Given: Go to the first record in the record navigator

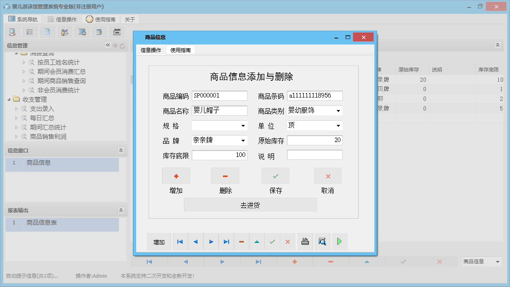Looking at the screenshot, I should pos(180,241).
